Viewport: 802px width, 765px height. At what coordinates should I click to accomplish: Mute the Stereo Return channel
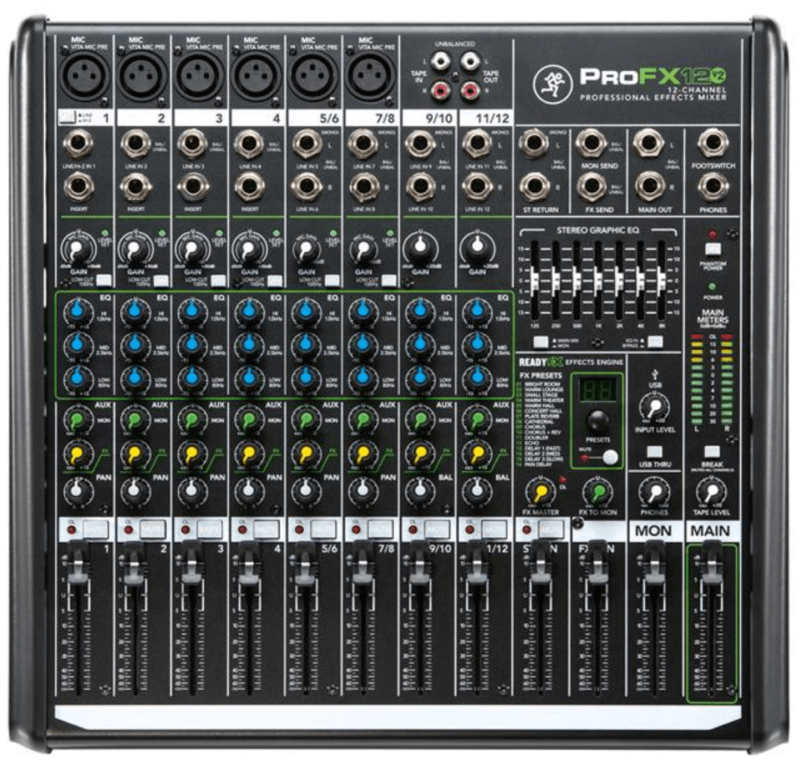[x=551, y=529]
